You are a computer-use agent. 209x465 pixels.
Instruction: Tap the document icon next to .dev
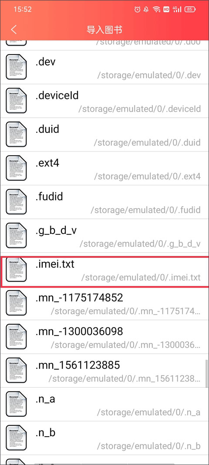click(x=16, y=67)
